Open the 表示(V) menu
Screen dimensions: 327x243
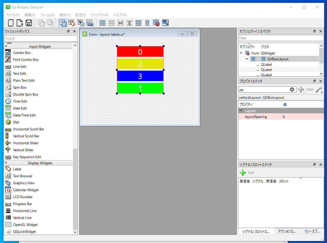tap(65, 15)
